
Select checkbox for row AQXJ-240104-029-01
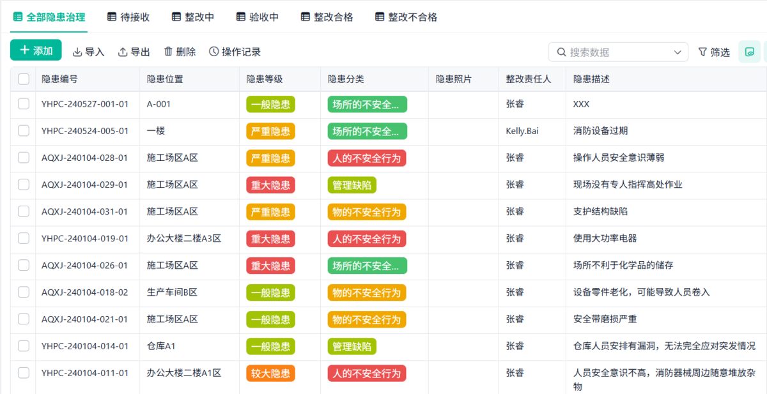[x=24, y=185]
